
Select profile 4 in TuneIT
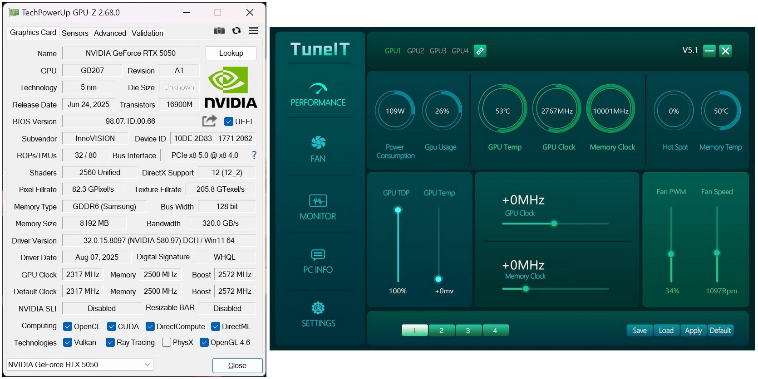[495, 330]
